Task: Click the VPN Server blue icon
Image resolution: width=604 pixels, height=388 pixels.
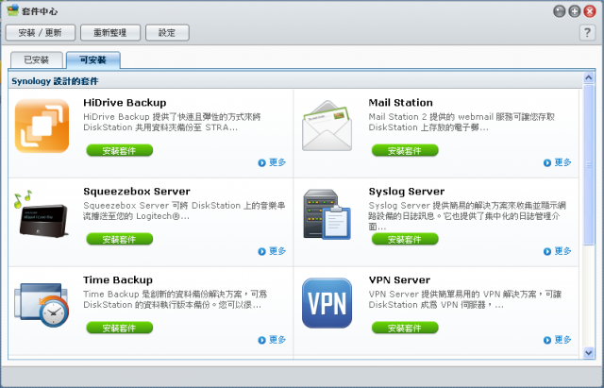Action: point(327,303)
